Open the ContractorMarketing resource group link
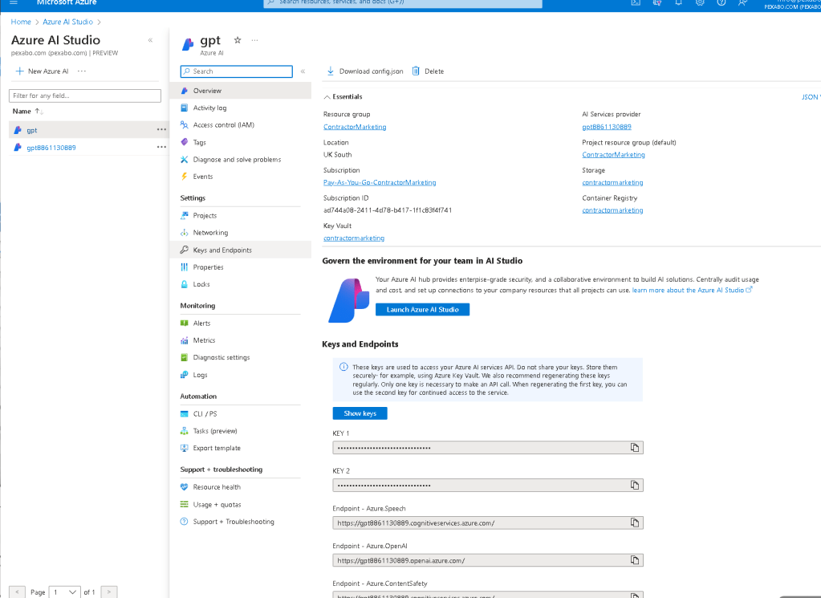821x598 pixels. coord(355,127)
